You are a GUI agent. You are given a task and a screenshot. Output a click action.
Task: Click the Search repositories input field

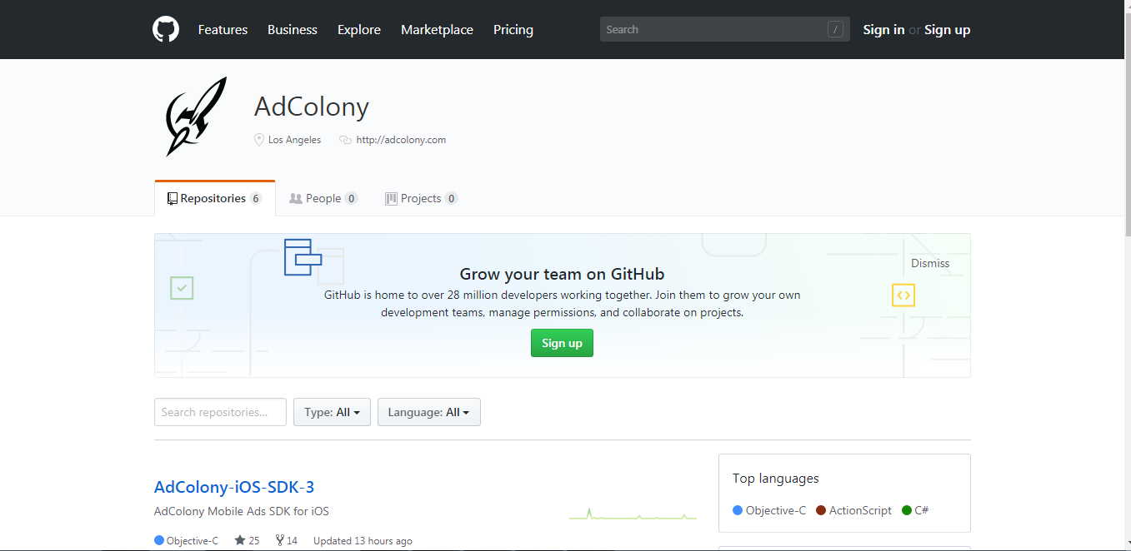click(x=219, y=411)
